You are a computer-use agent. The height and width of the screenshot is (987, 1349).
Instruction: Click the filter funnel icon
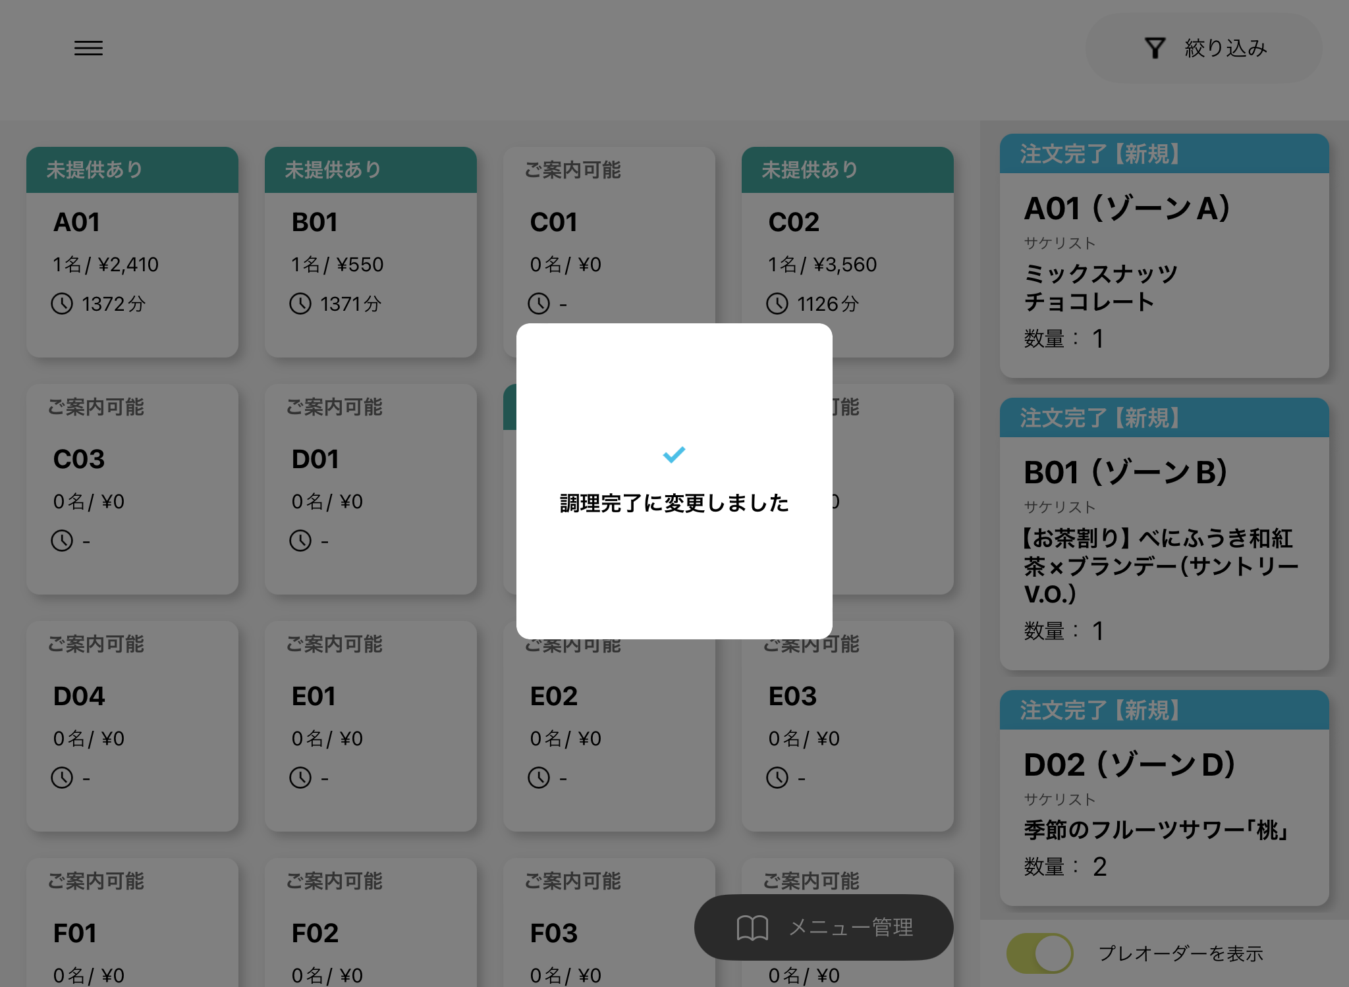(x=1155, y=48)
